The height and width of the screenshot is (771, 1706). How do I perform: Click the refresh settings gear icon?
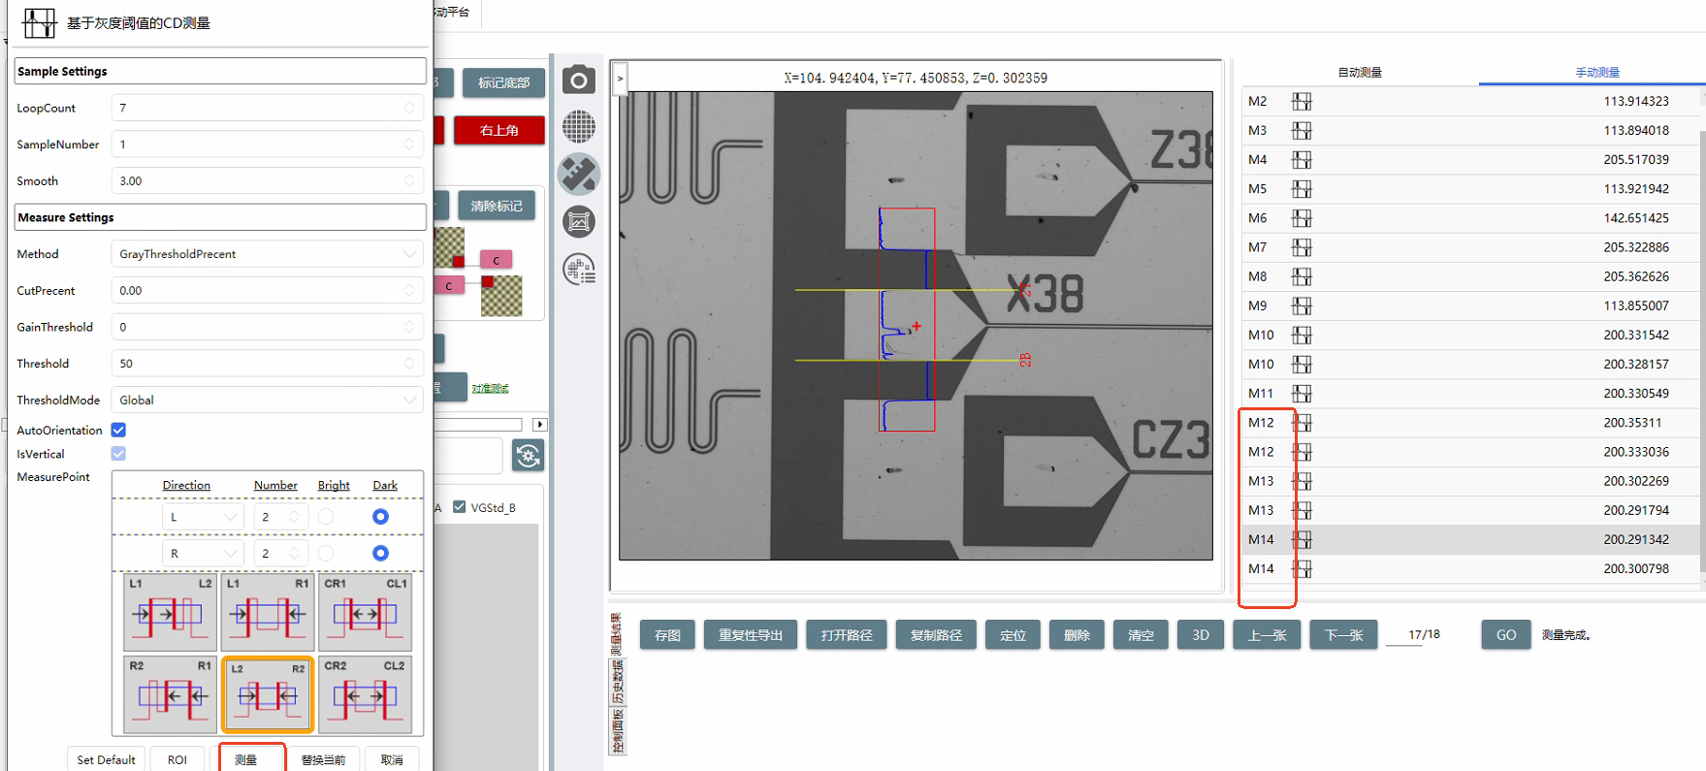click(x=528, y=456)
